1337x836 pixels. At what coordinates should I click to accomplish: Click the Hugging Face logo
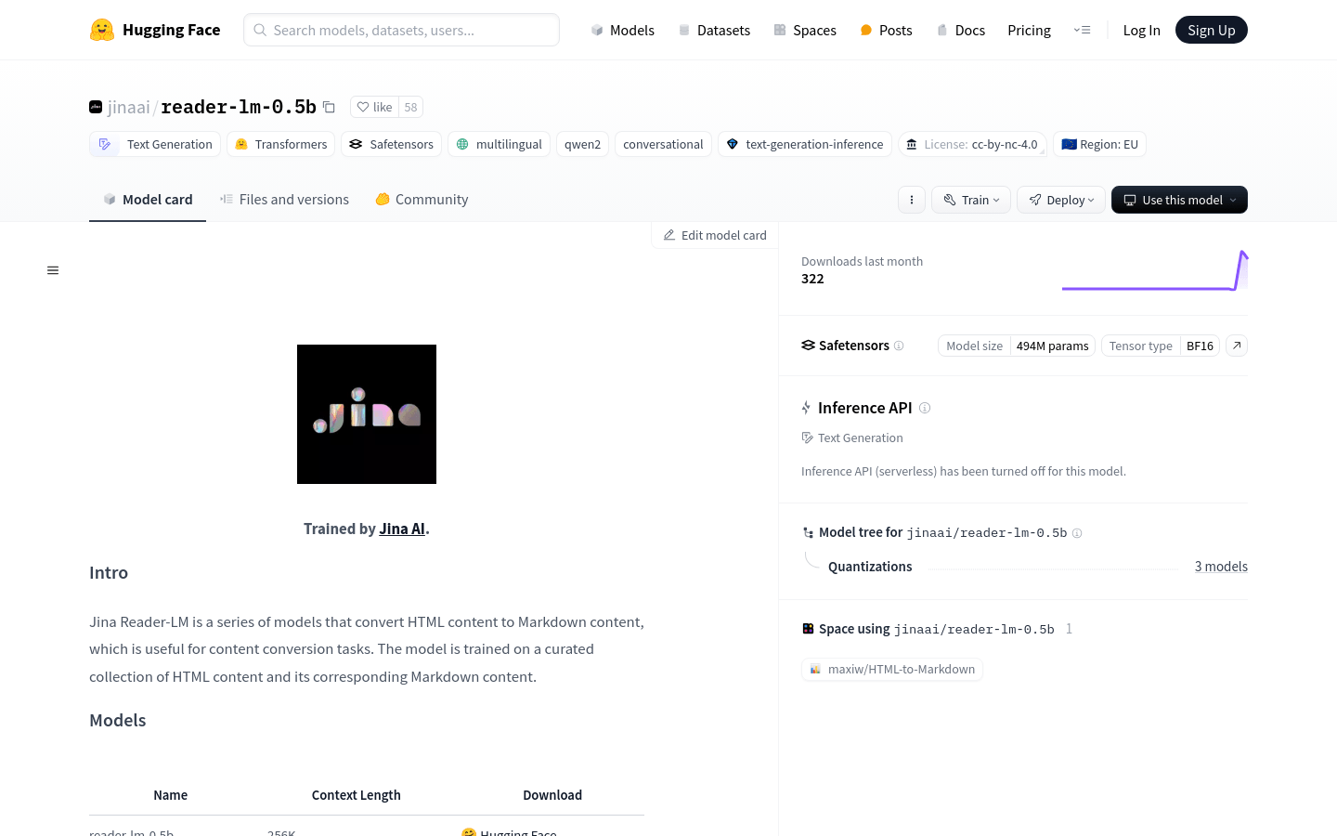(x=155, y=30)
